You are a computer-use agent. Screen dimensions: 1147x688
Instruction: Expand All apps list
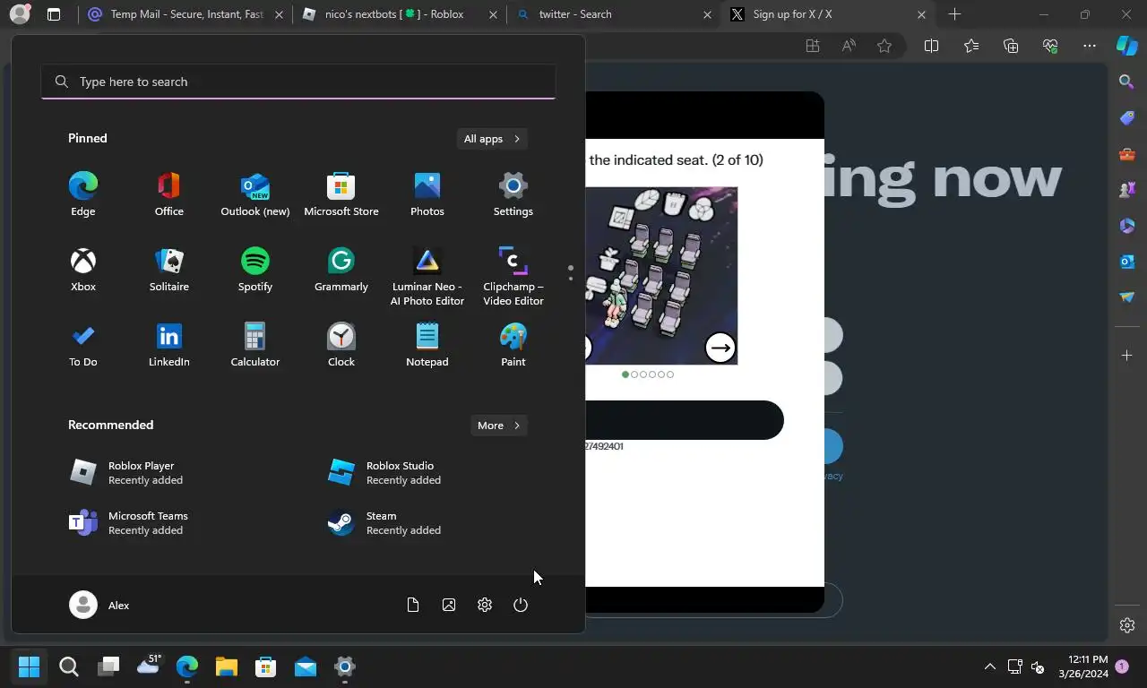pos(492,139)
